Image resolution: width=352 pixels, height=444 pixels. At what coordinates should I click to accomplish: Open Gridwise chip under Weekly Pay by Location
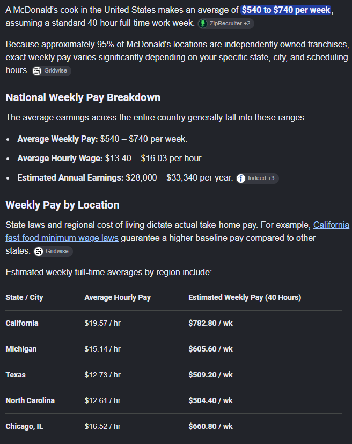point(53,252)
